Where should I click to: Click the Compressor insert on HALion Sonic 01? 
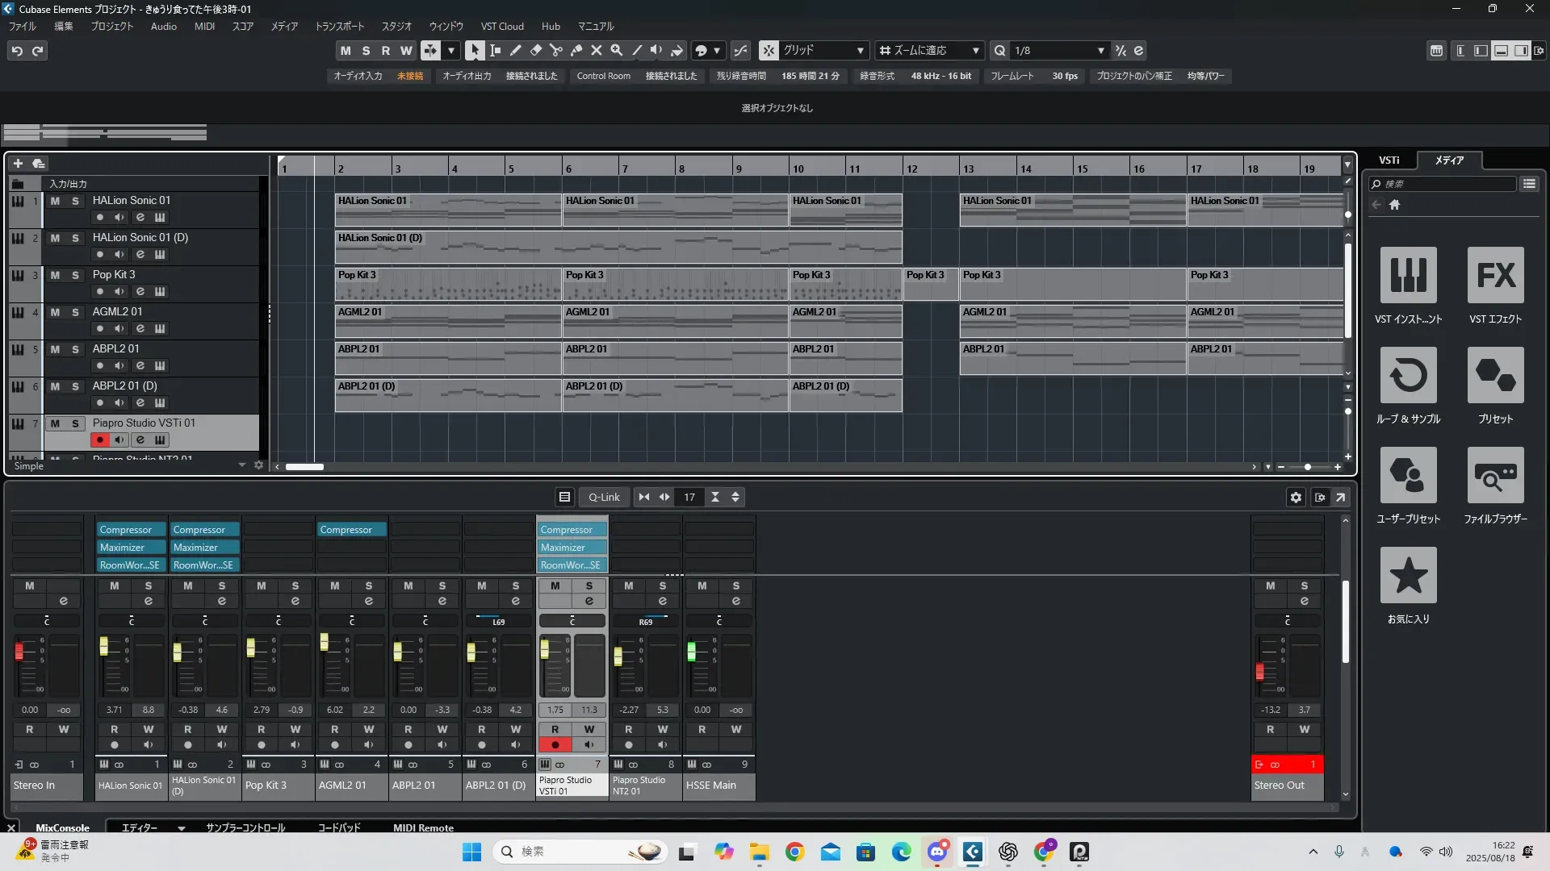click(130, 530)
